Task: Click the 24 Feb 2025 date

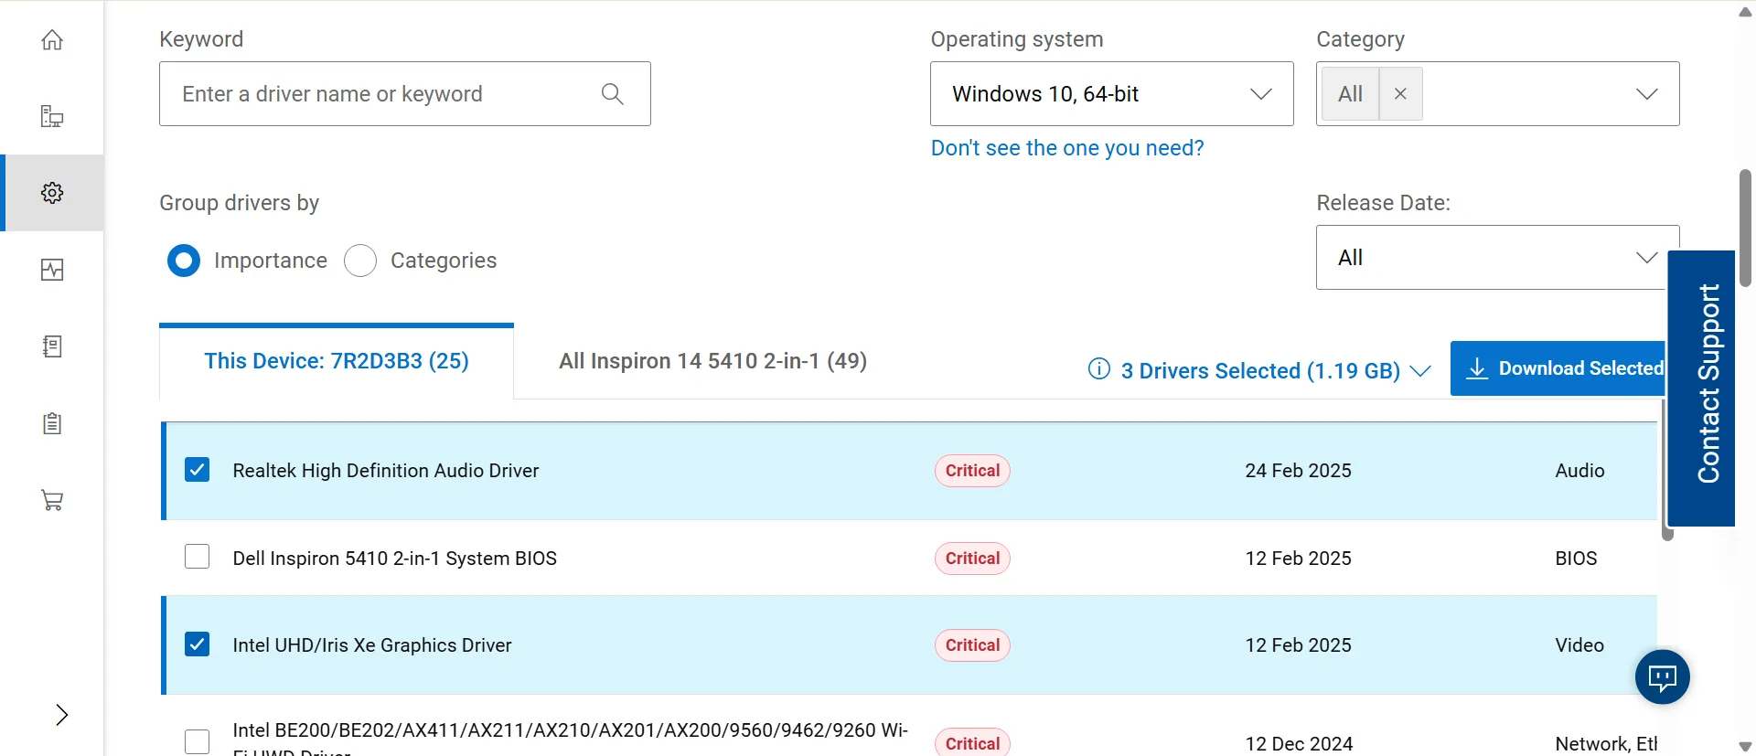Action: [x=1298, y=471]
